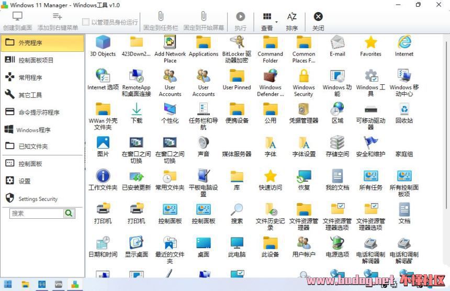Open File Explorer from the taskbar
Viewport: 450px width, 291px height.
coord(25,284)
